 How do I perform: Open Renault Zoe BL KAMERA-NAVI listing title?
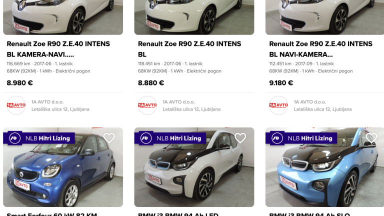(x=58, y=49)
